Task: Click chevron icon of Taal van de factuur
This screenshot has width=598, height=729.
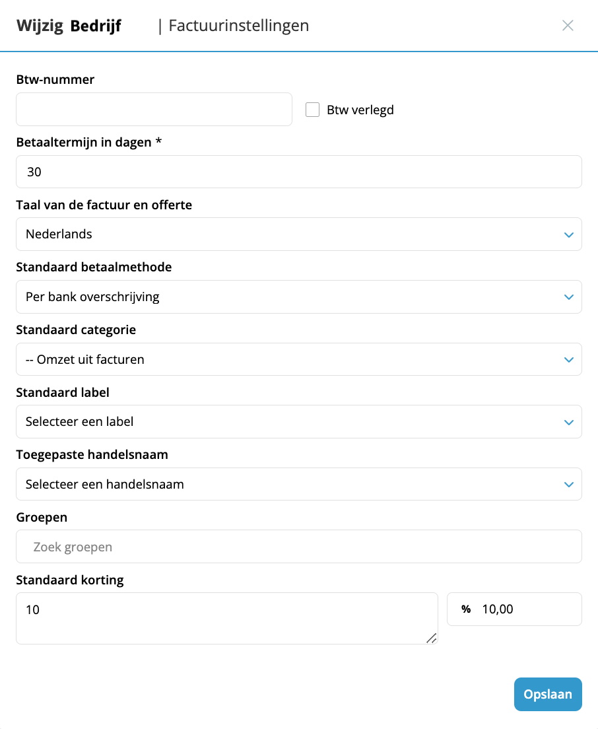Action: (569, 235)
